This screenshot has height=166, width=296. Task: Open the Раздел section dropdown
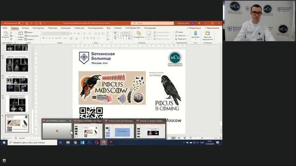(x=30, y=39)
